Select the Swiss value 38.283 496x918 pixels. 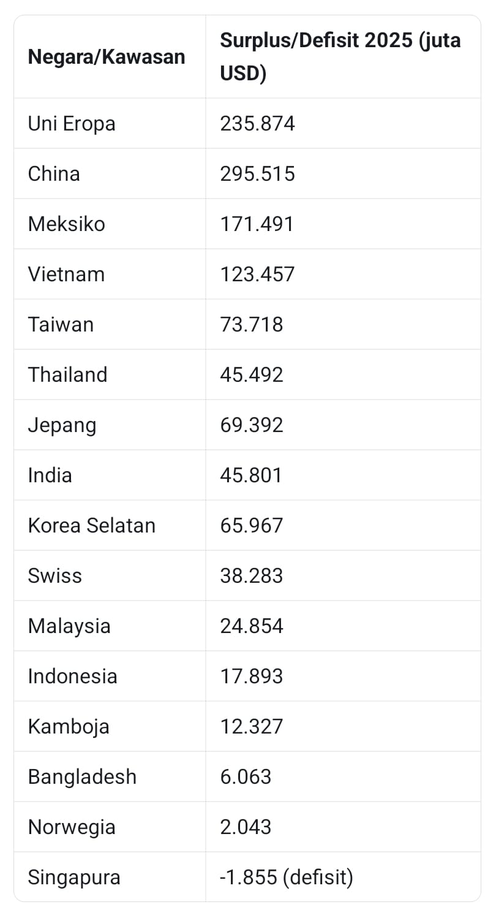tap(252, 576)
